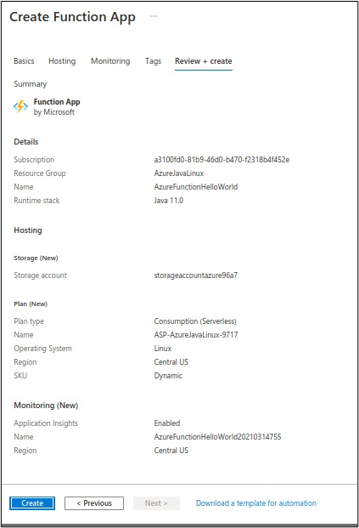359x528 pixels.
Task: Switch to the Basics tab
Action: click(x=24, y=61)
